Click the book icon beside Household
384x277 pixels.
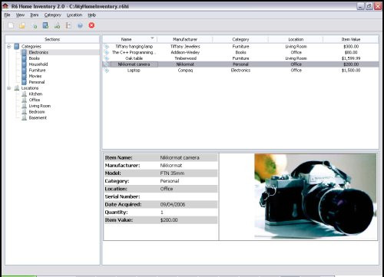[x=24, y=64]
